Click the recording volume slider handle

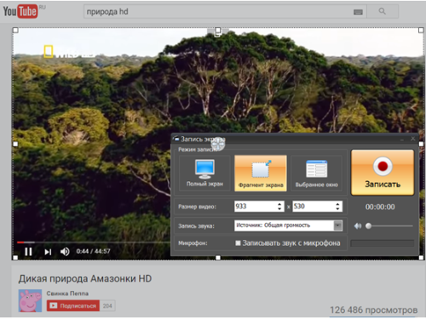368,226
